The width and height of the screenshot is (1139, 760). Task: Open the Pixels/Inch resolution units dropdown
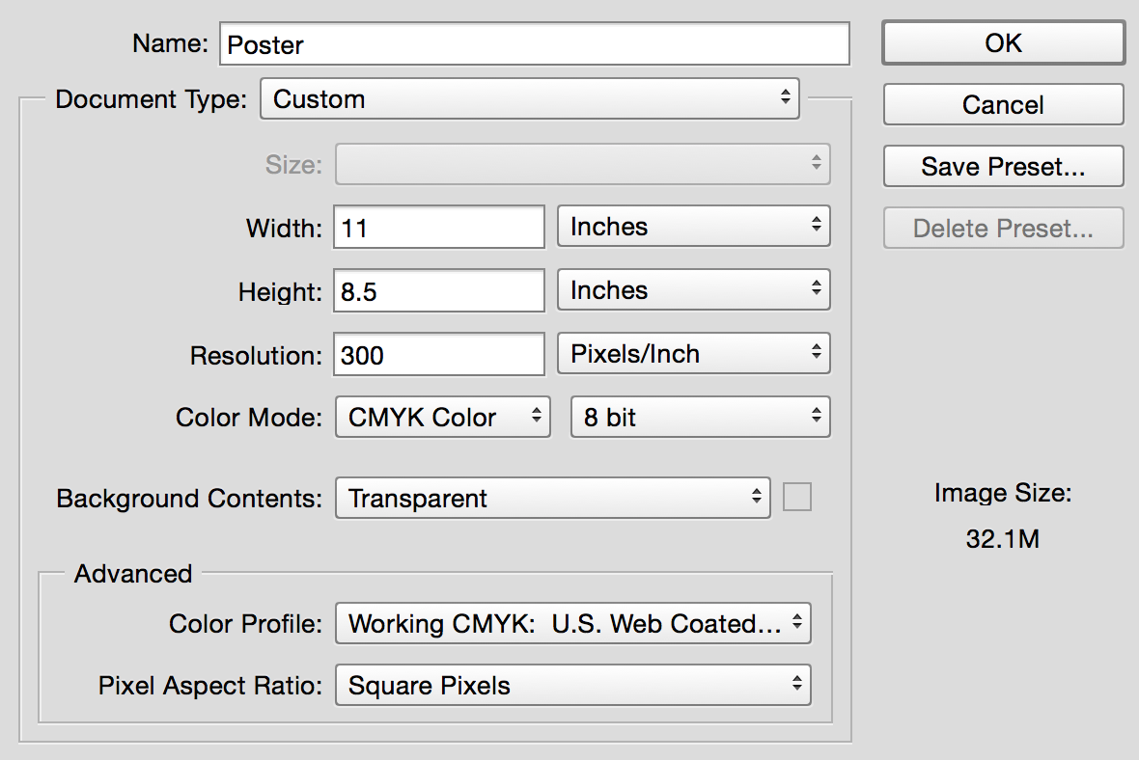693,354
